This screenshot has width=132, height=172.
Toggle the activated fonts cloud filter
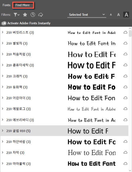click(x=40, y=15)
